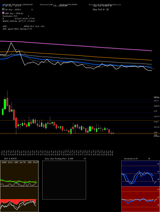Screen dimensions: 160x212
Task: Open the blue Stochastics chart panel
Action: tap(140, 173)
